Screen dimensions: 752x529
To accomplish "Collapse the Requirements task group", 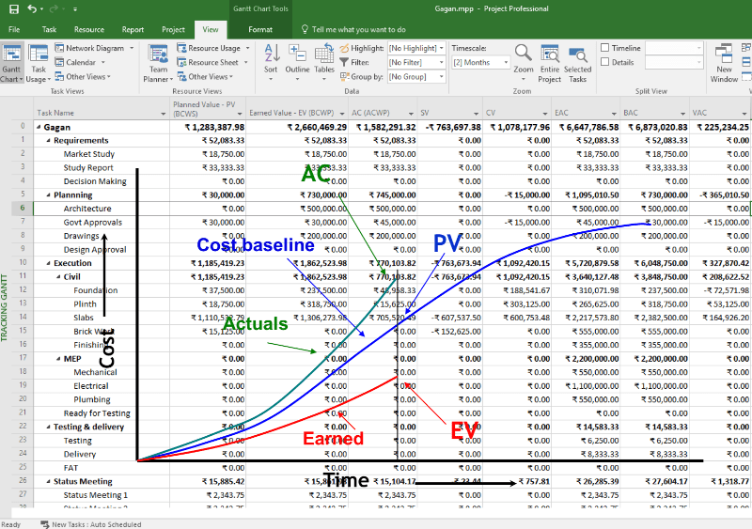I will pos(49,140).
